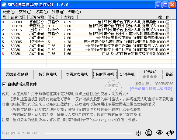This screenshot has width=177, height=140.
Task: Toggle the 自动激活交易软件 checkbox
Action: click(x=4, y=84)
